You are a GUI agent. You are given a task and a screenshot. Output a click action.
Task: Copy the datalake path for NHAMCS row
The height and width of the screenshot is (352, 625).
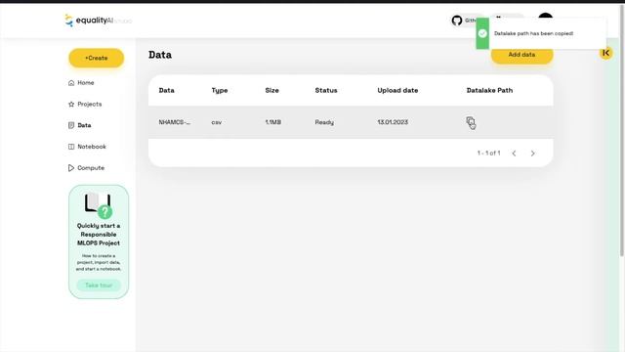coord(471,121)
